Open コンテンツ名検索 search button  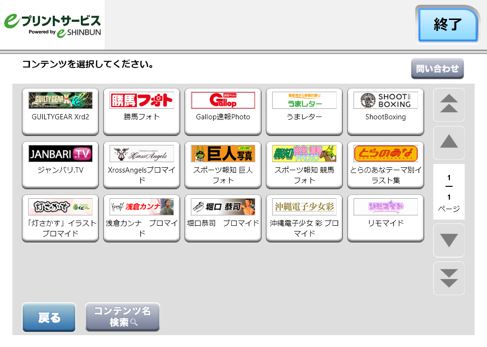[x=123, y=317]
